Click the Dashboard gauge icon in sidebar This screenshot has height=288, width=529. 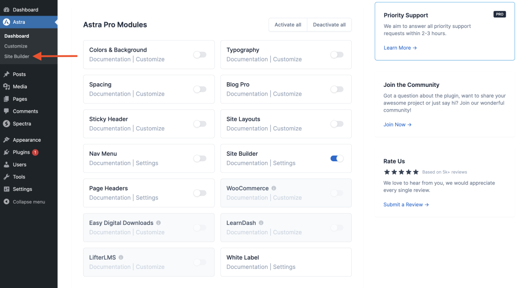[x=6, y=10]
